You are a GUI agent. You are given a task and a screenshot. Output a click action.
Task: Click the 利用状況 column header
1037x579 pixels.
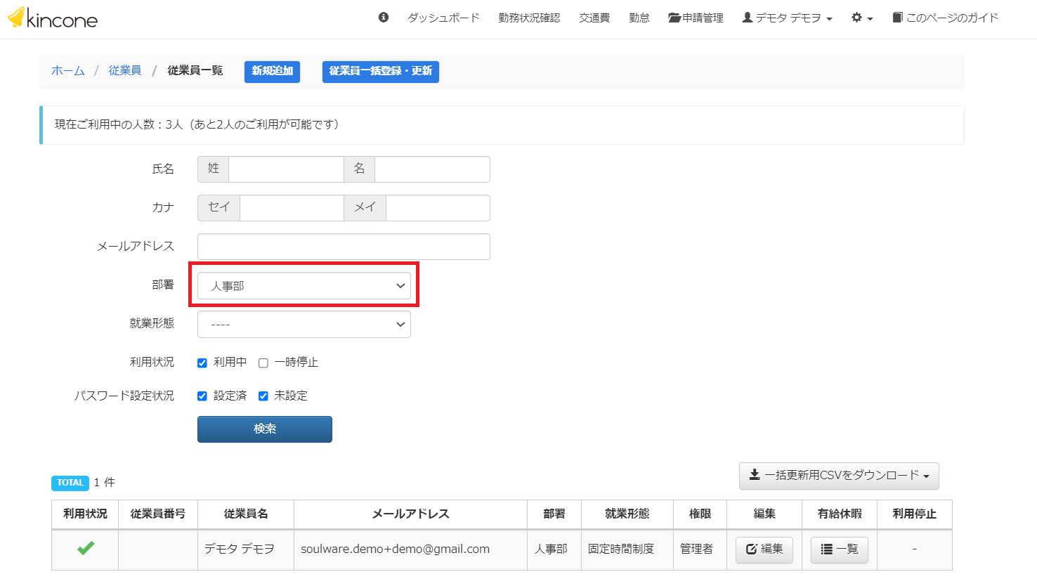tap(85, 514)
